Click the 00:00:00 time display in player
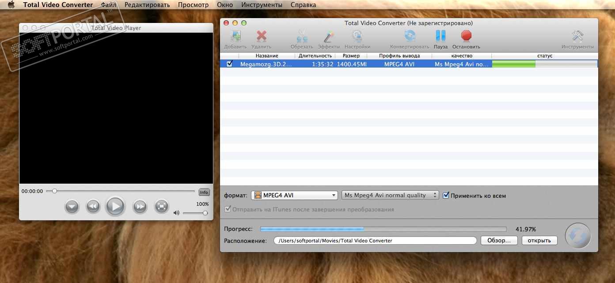Image resolution: width=615 pixels, height=283 pixels. point(32,191)
